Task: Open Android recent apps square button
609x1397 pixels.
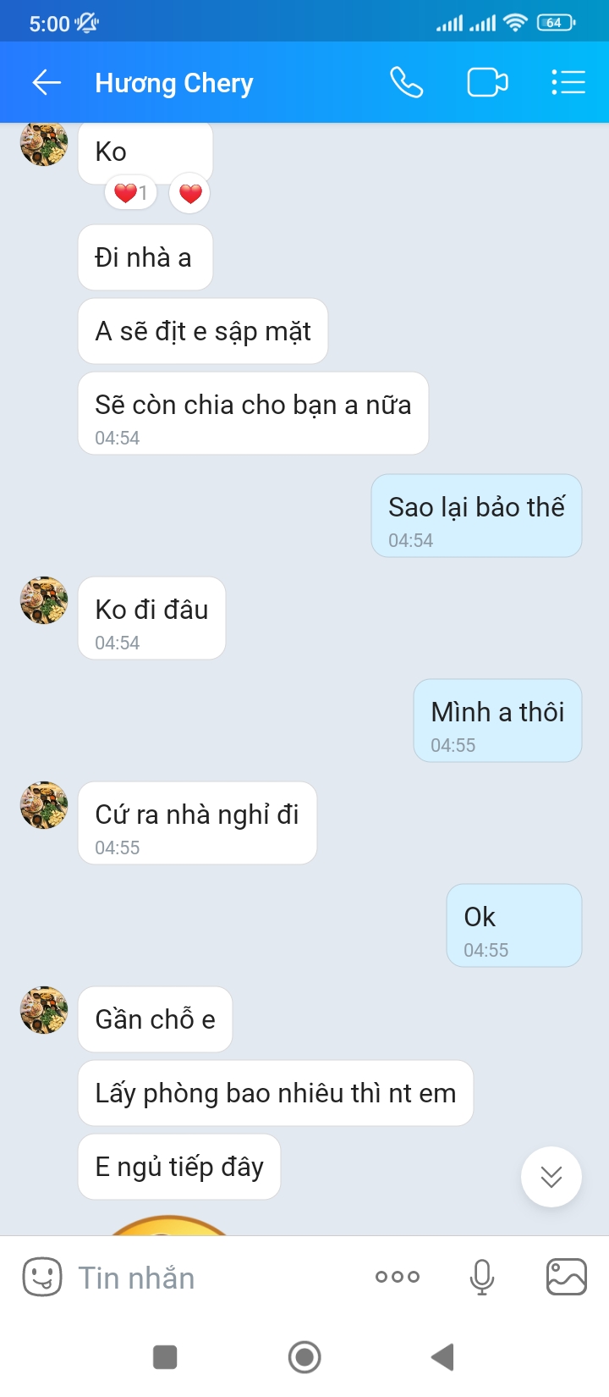Action: pyautogui.click(x=165, y=1357)
